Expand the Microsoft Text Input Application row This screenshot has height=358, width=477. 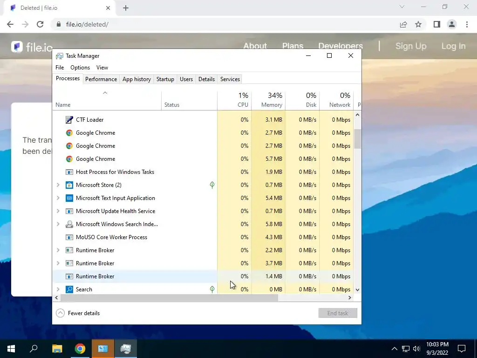coord(58,198)
